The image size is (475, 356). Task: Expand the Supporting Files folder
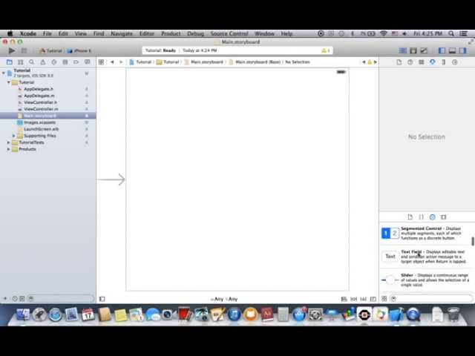[13, 136]
